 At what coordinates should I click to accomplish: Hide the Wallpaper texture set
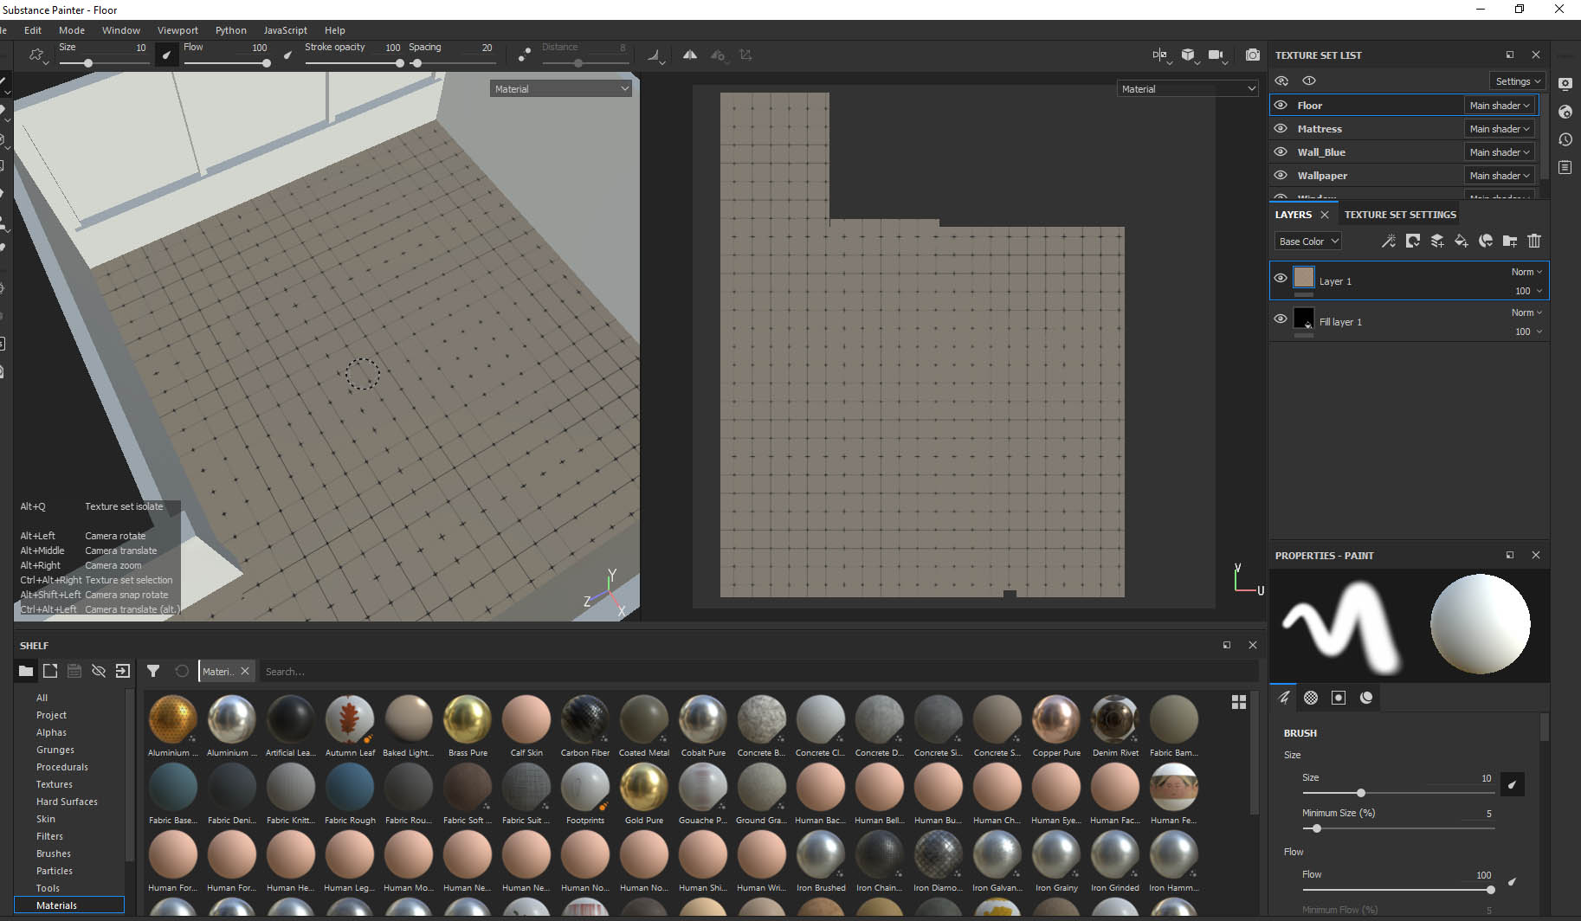(x=1281, y=176)
